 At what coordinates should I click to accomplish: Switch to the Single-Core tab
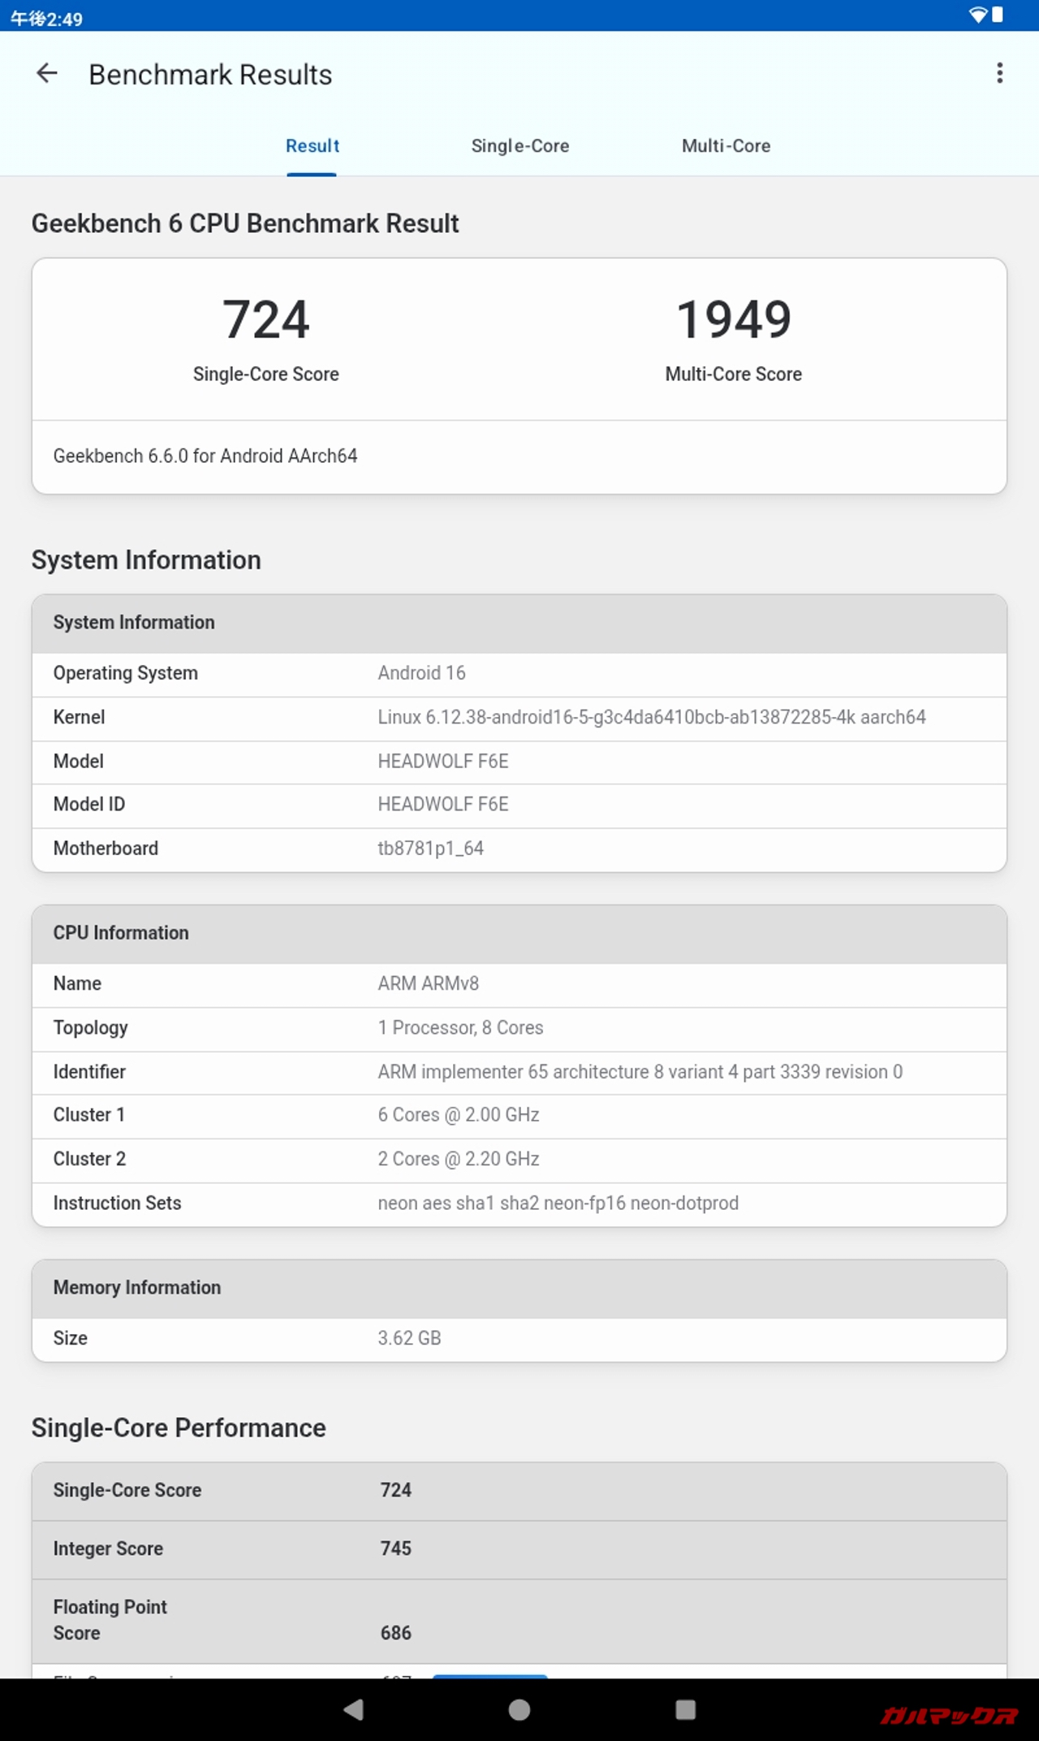519,146
